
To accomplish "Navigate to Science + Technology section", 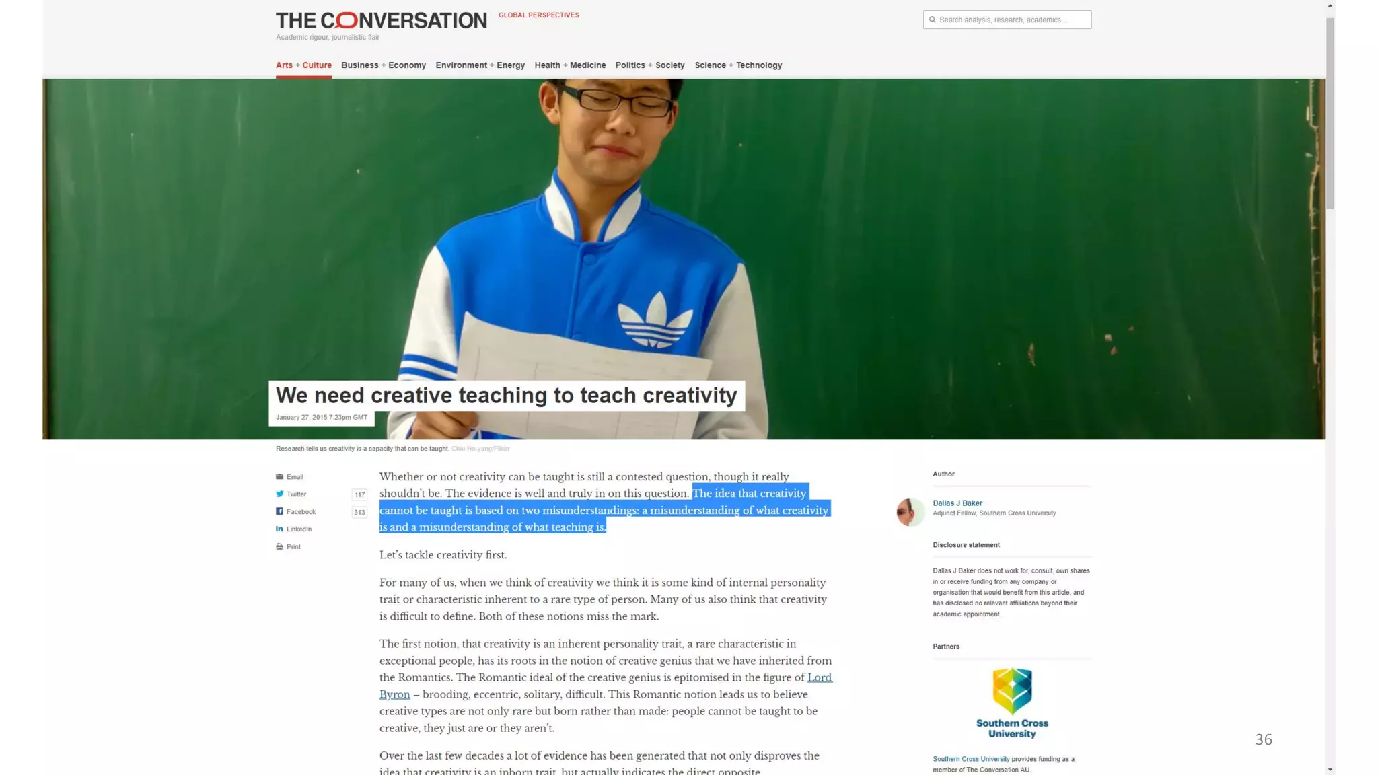I will [738, 65].
